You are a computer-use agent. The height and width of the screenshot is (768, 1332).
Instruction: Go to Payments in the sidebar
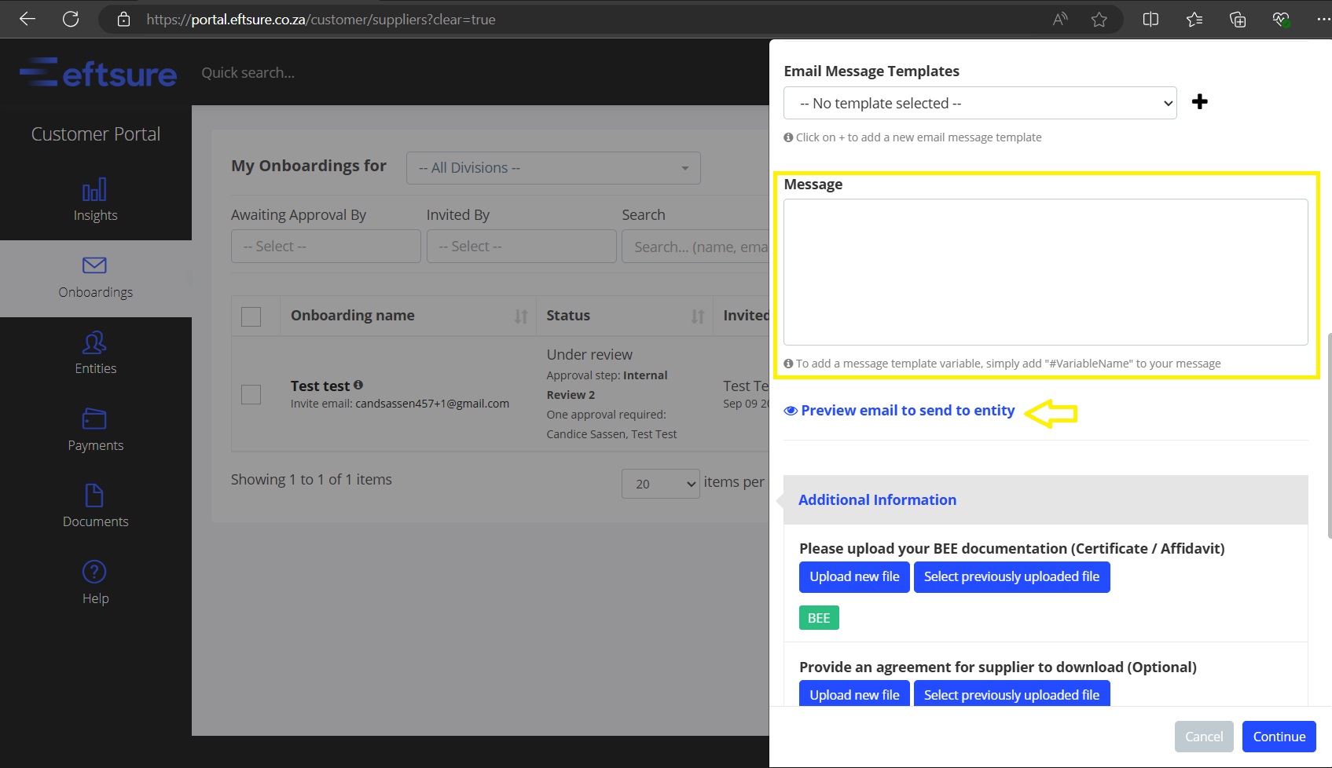(x=95, y=430)
